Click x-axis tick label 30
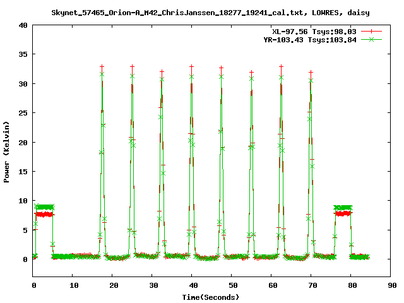This screenshot has width=404, height=303. tap(153, 285)
